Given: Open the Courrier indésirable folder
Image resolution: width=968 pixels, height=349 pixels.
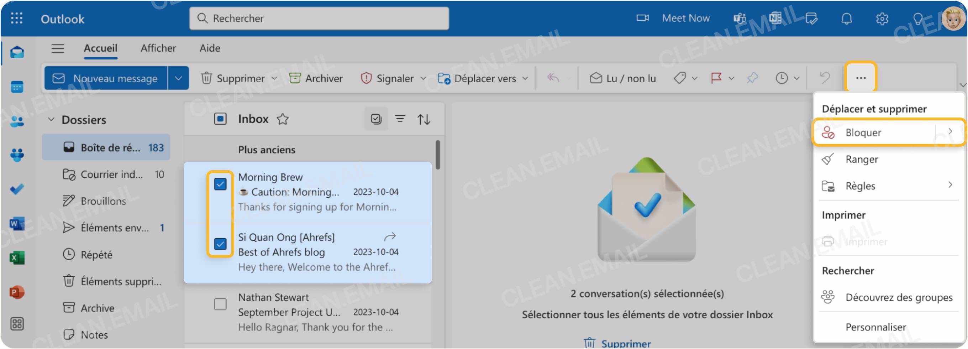Looking at the screenshot, I should (x=106, y=174).
